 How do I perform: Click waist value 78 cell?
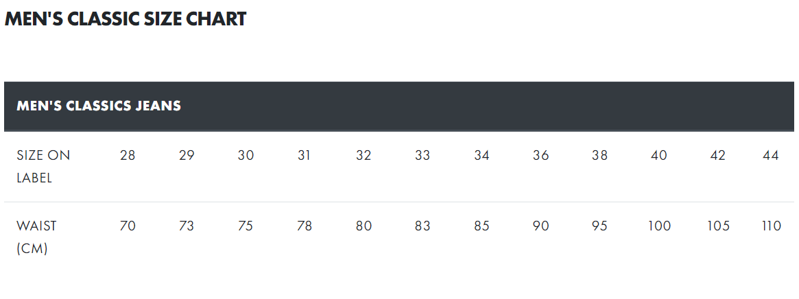pyautogui.click(x=305, y=226)
